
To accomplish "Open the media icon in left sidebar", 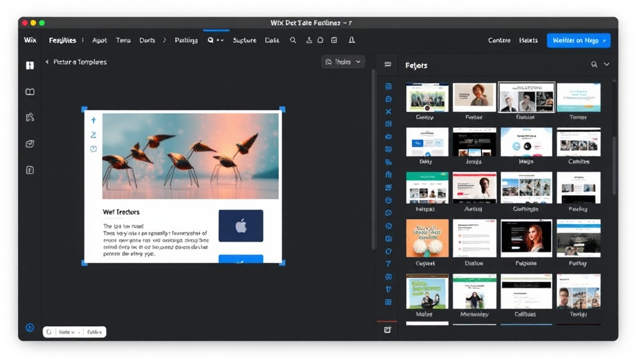I will [30, 144].
